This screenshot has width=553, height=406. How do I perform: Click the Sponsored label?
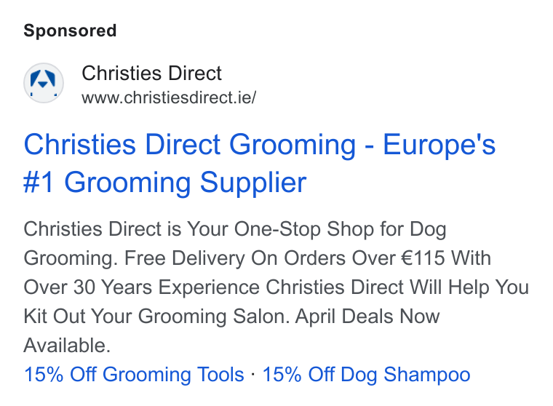click(x=70, y=31)
